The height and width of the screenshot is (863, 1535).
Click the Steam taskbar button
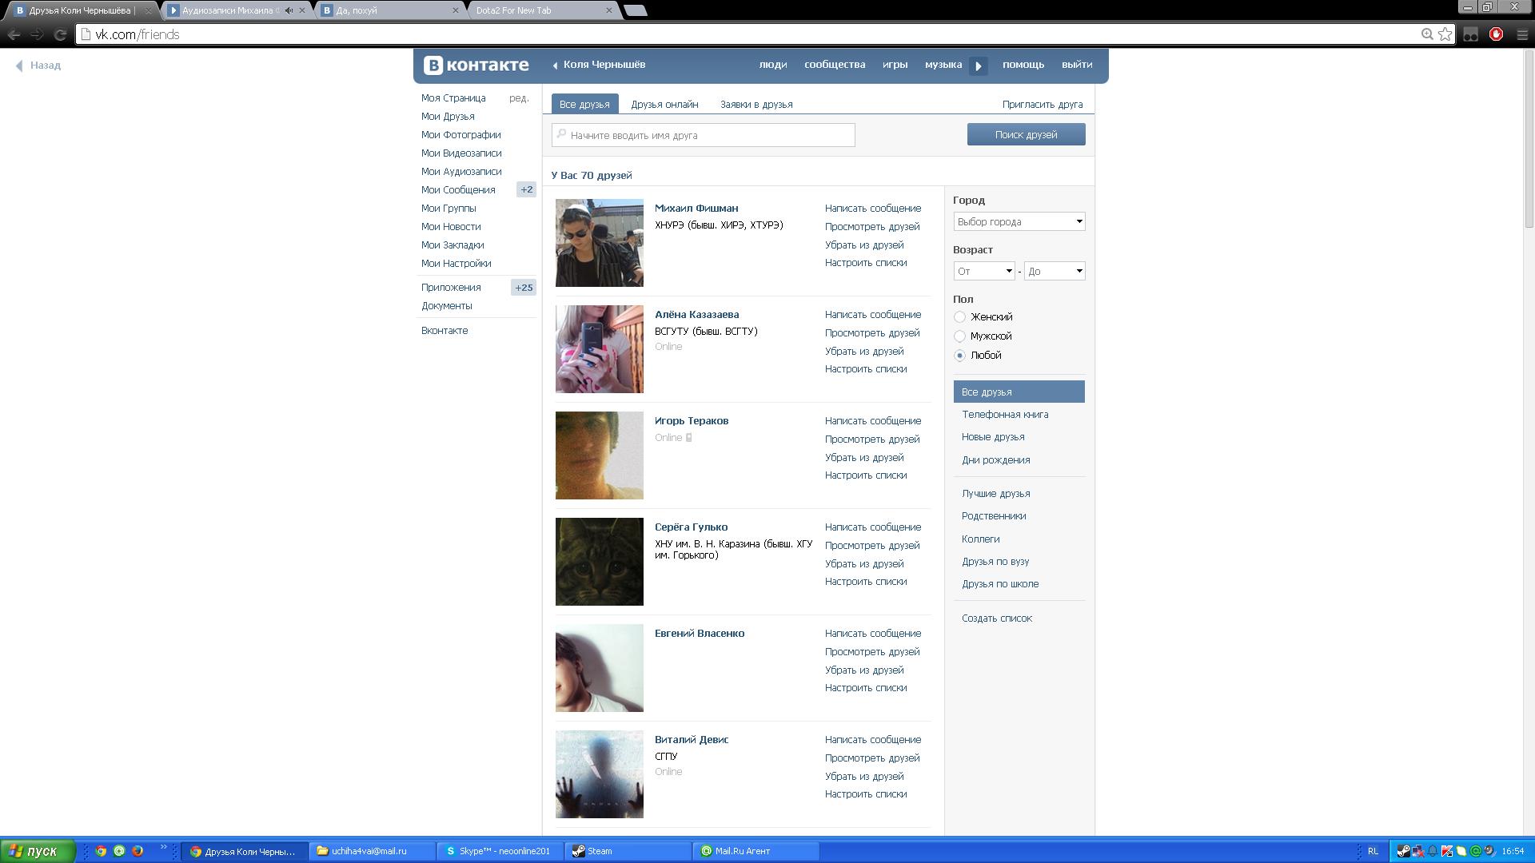pos(628,851)
